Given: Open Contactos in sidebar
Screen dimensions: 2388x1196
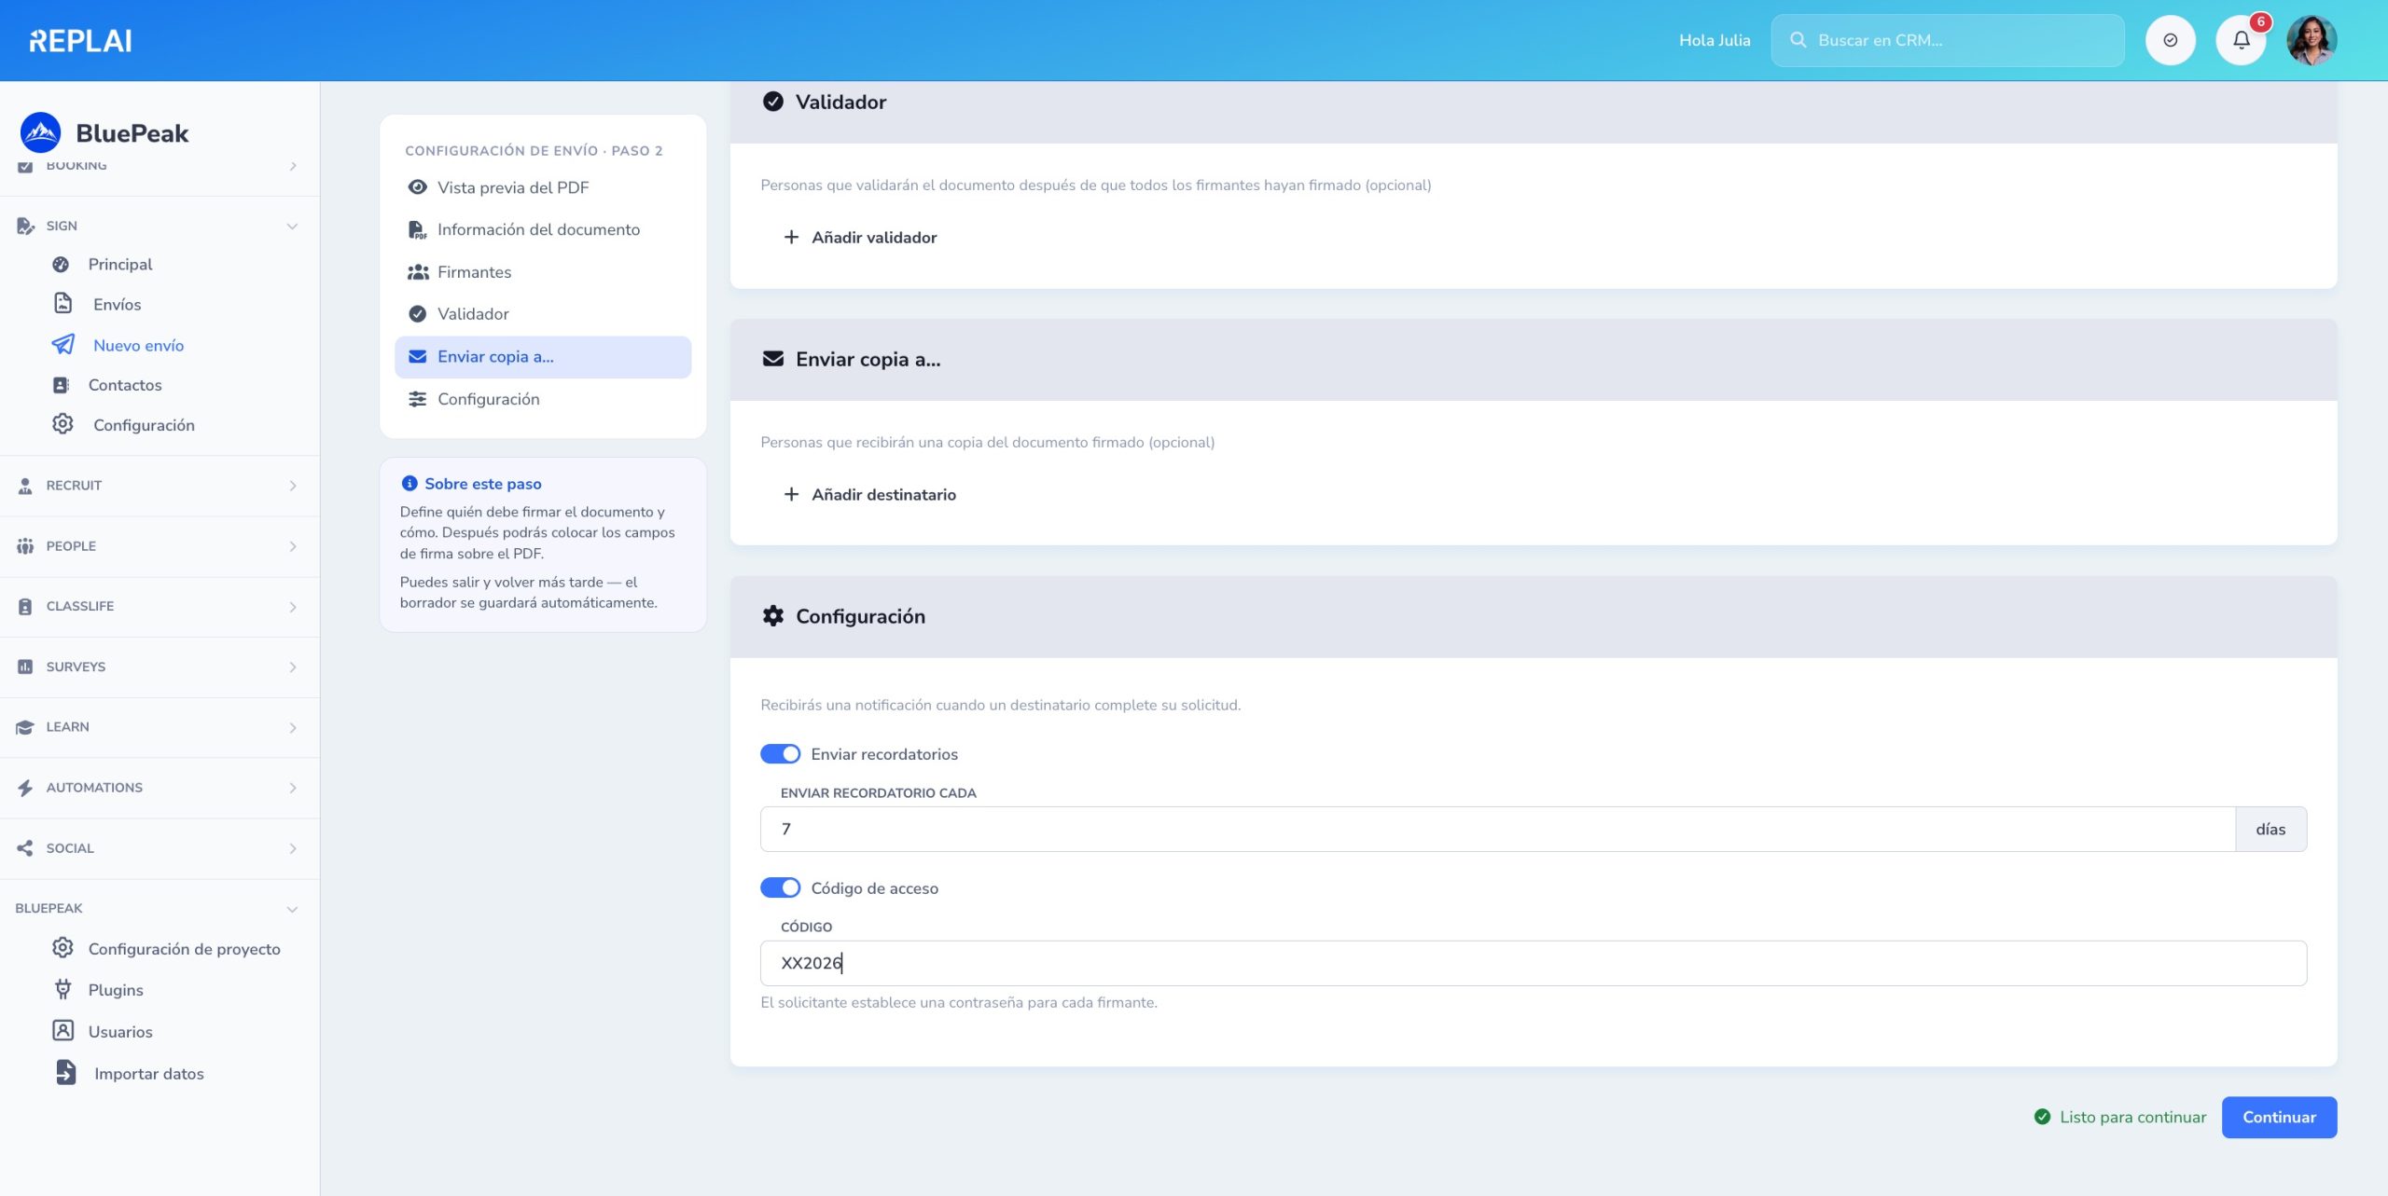Looking at the screenshot, I should click(125, 385).
